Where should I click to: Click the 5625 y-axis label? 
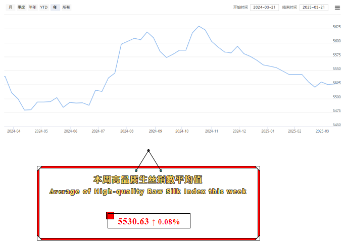pos(336,27)
